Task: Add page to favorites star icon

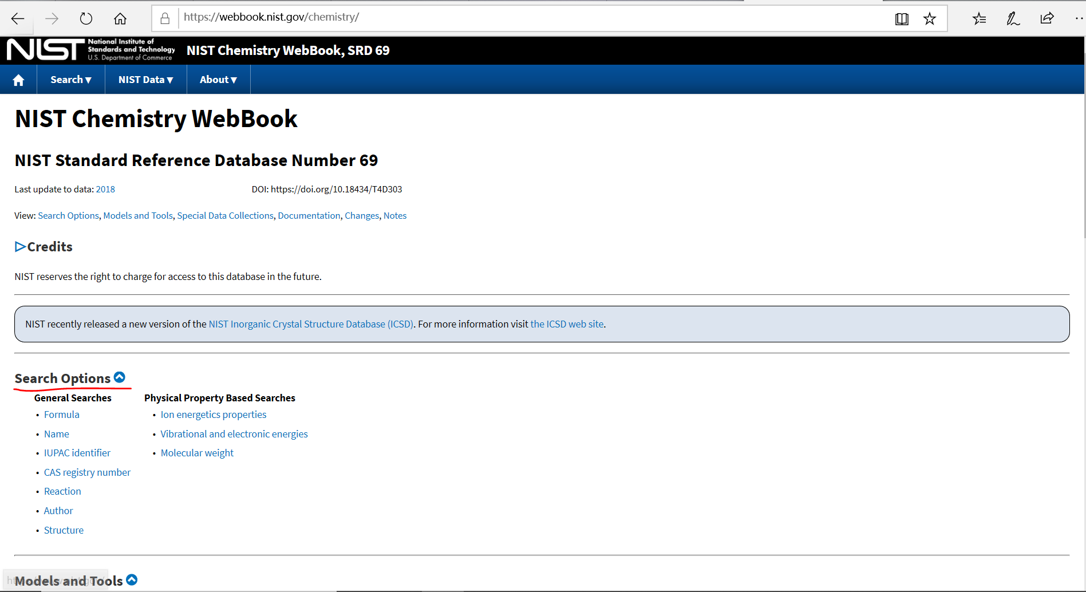Action: click(x=930, y=19)
